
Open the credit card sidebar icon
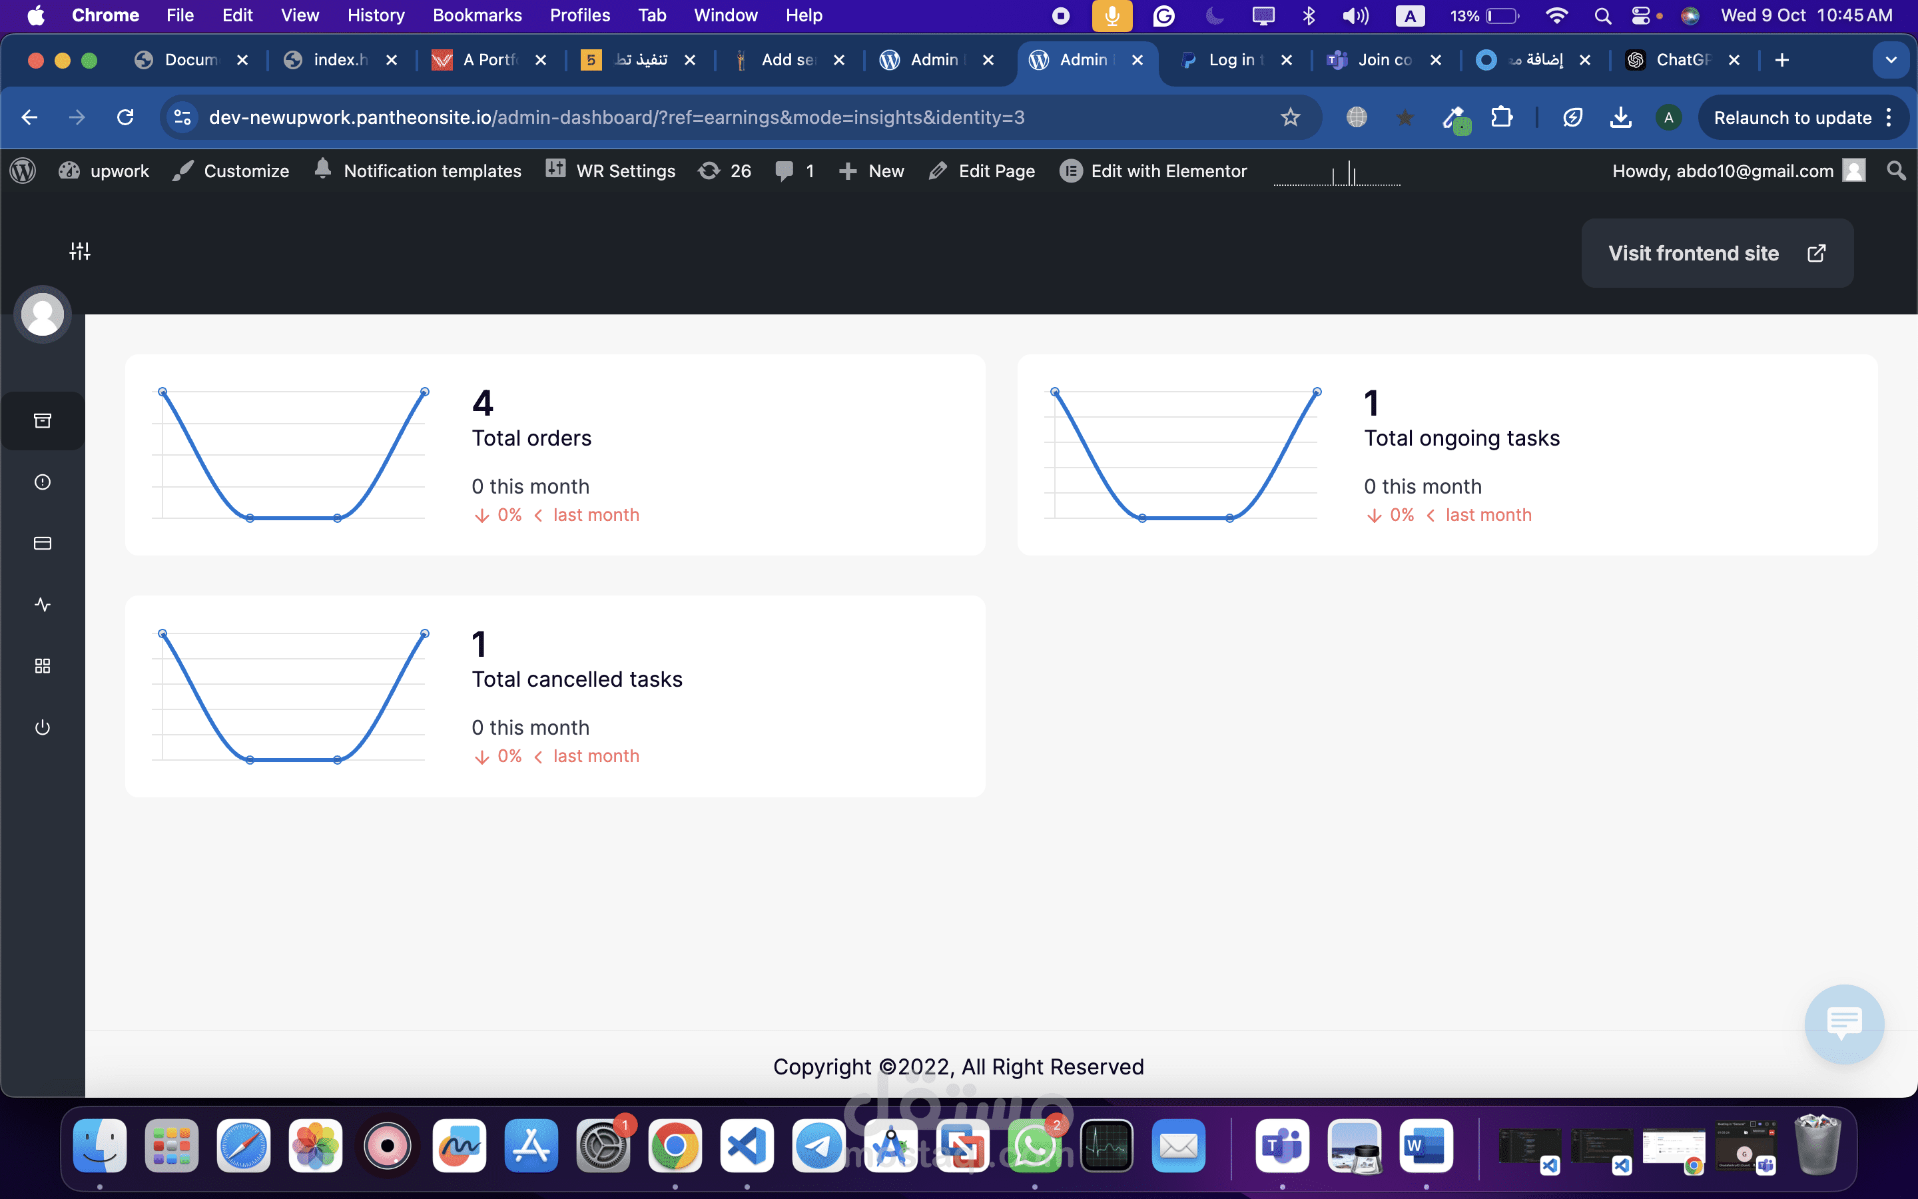(43, 543)
